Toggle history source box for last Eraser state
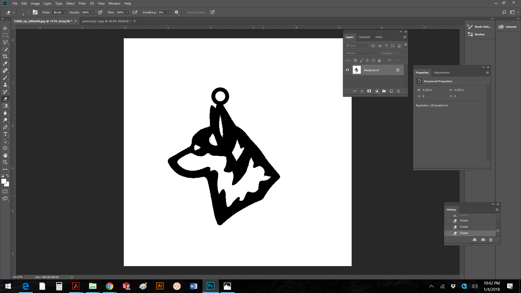The width and height of the screenshot is (521, 293). coord(447,233)
